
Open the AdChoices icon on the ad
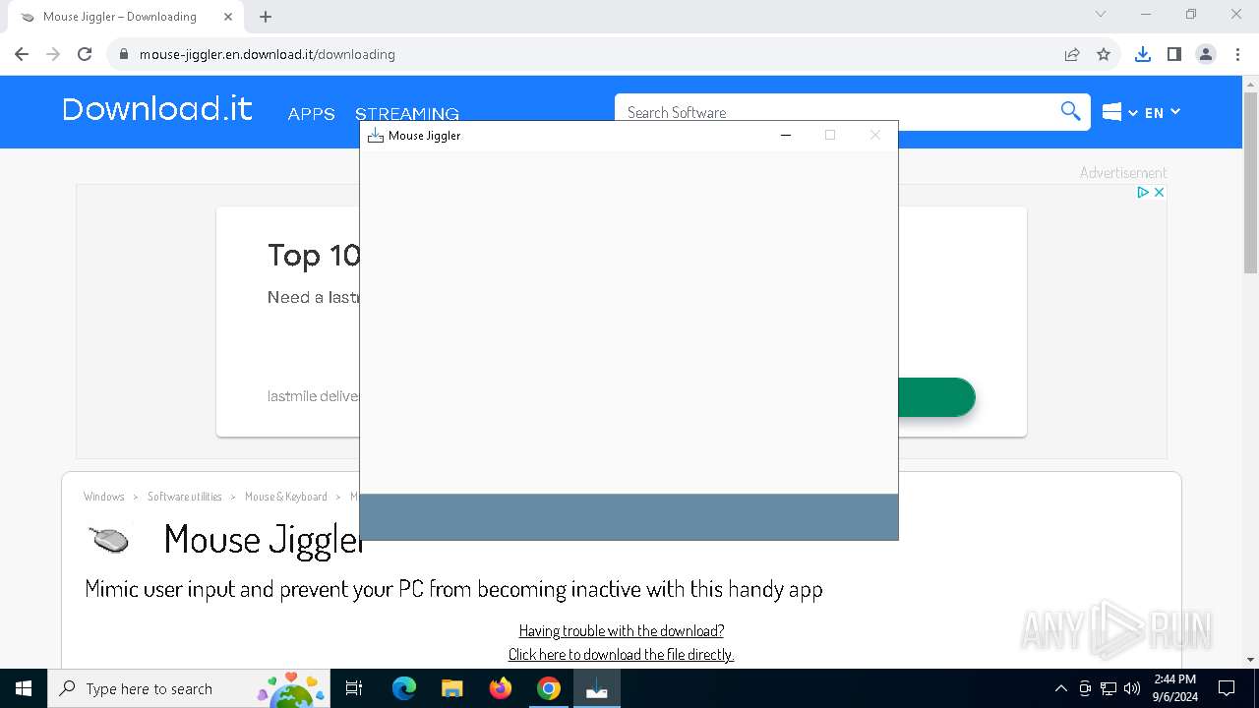pyautogui.click(x=1143, y=192)
